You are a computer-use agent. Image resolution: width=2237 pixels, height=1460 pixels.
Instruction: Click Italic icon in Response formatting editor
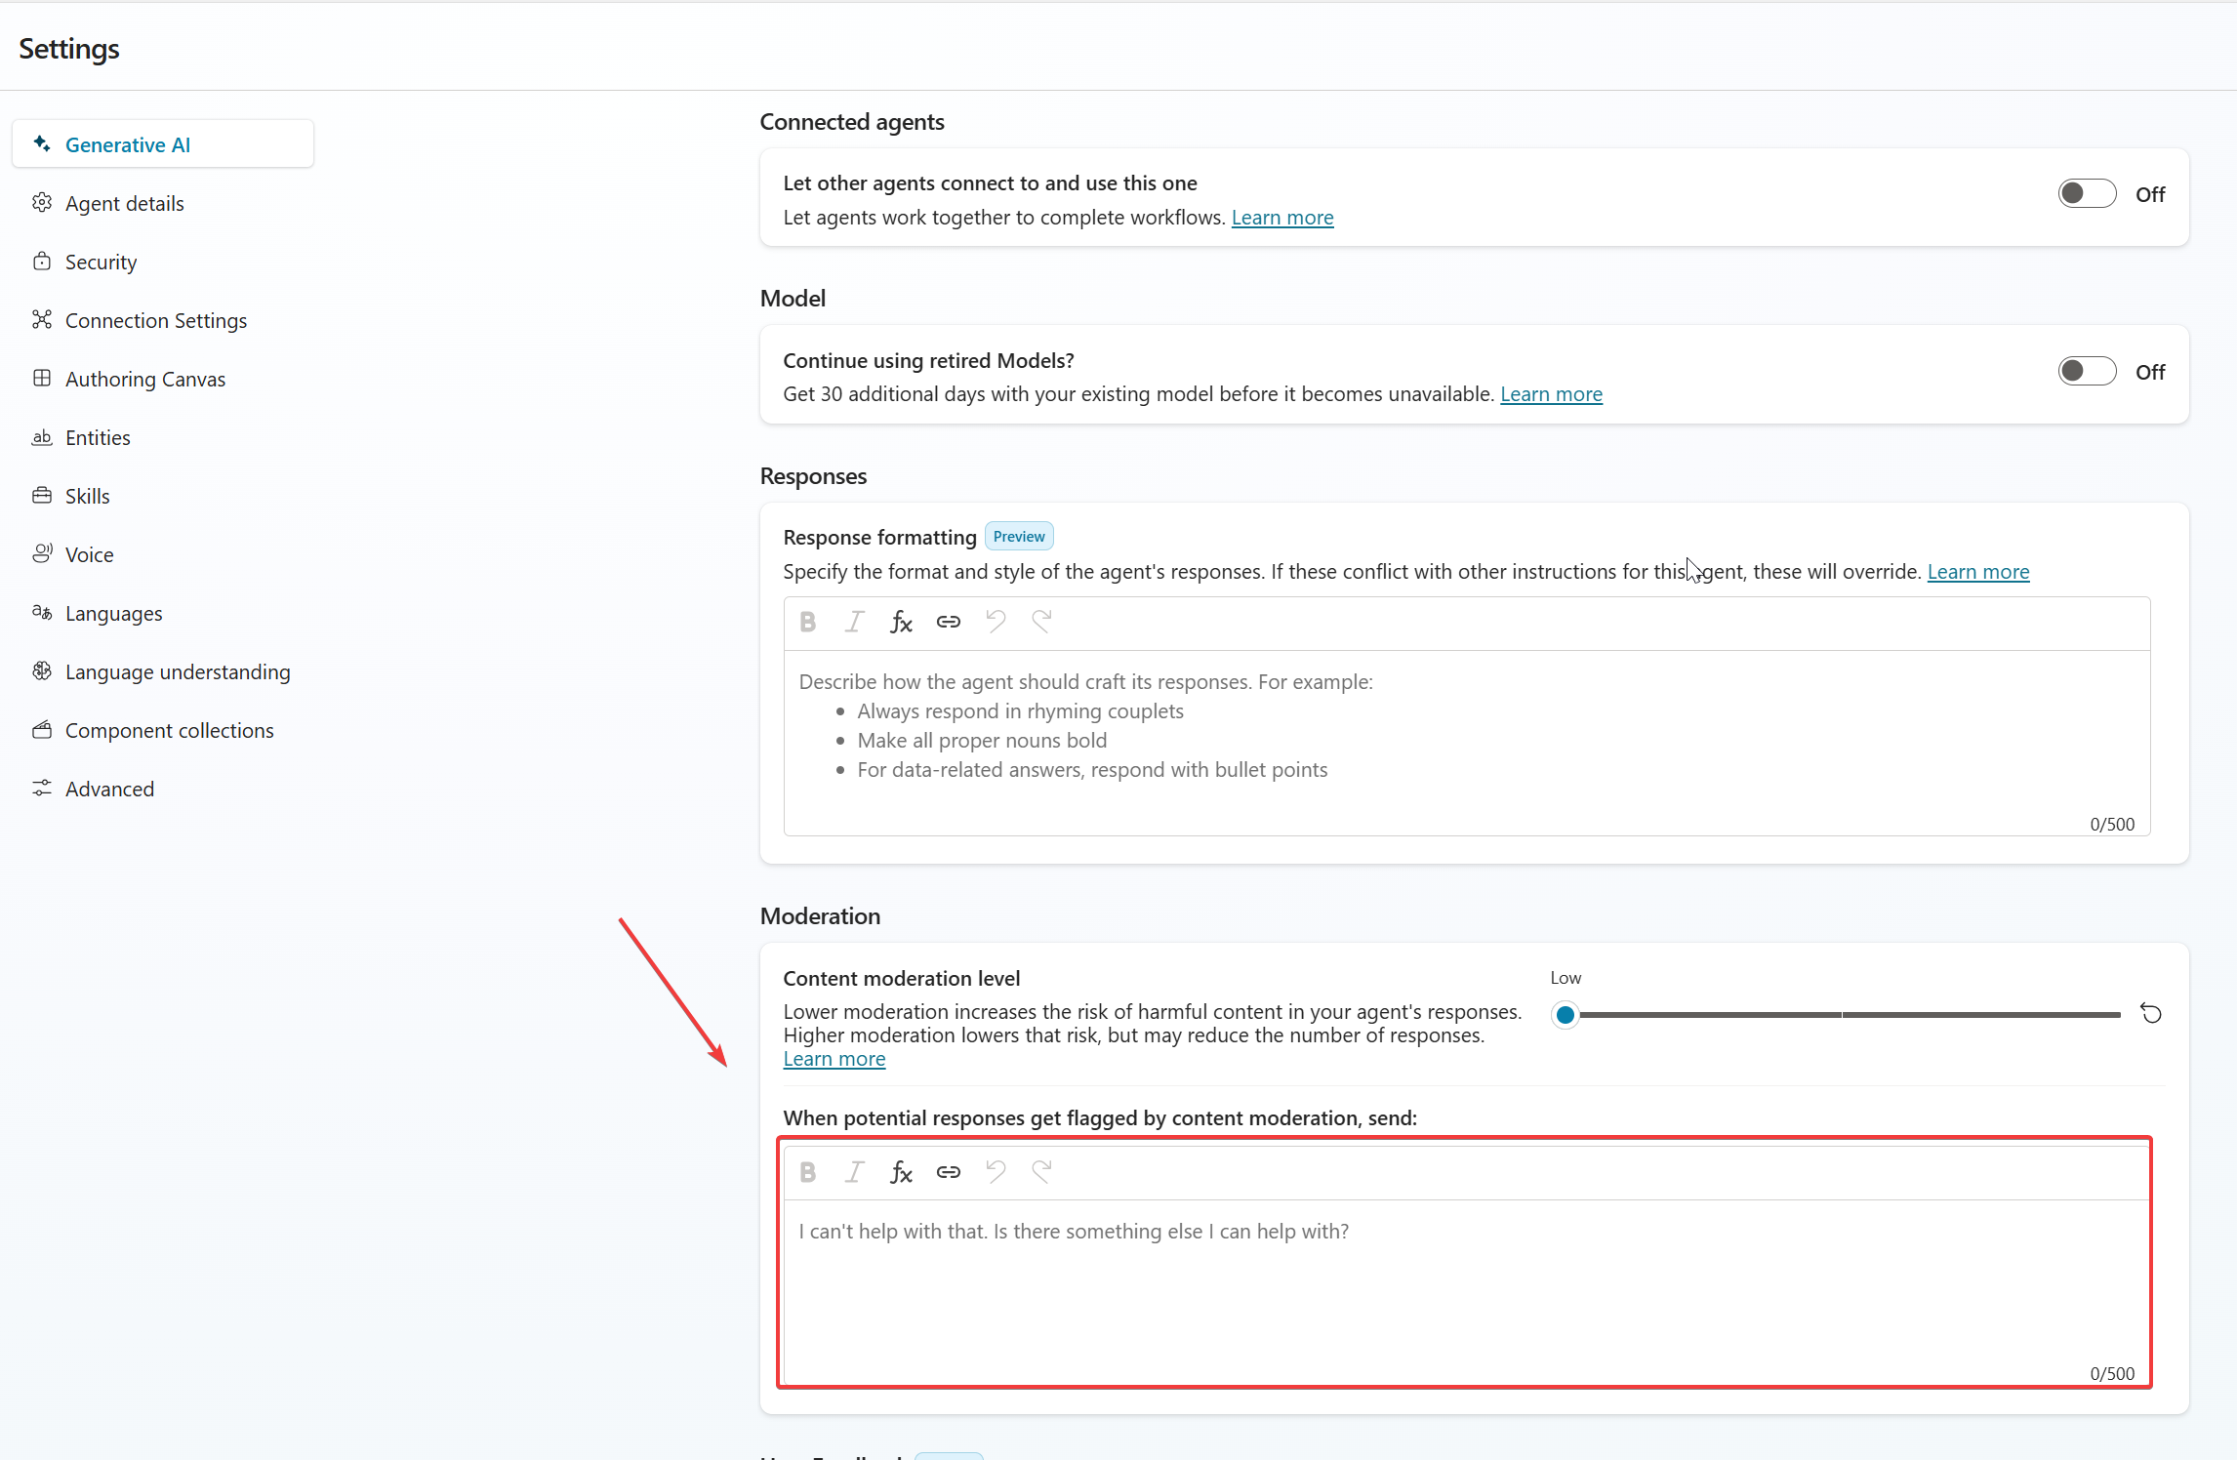pyautogui.click(x=855, y=622)
